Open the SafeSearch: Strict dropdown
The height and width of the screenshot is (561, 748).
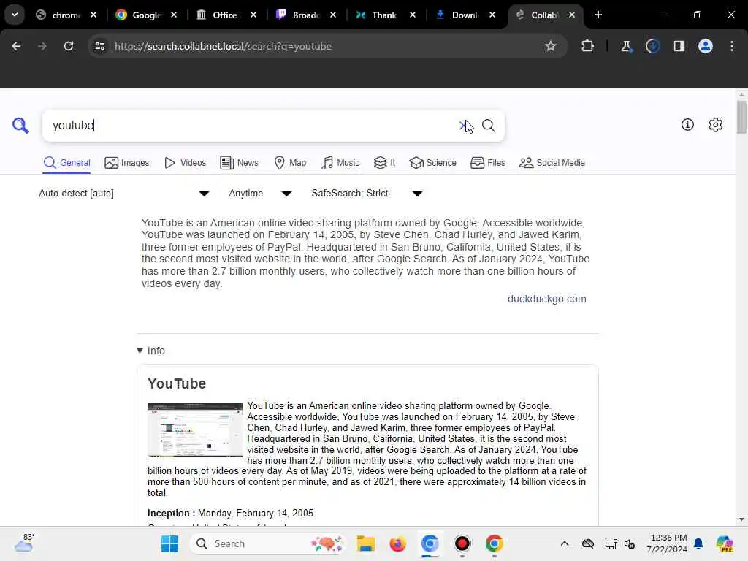367,193
